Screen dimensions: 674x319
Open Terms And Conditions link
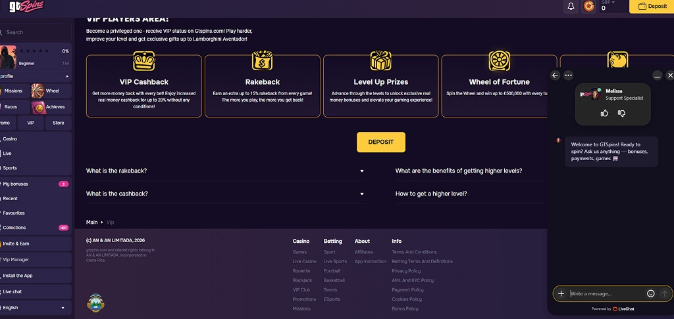tap(415, 252)
